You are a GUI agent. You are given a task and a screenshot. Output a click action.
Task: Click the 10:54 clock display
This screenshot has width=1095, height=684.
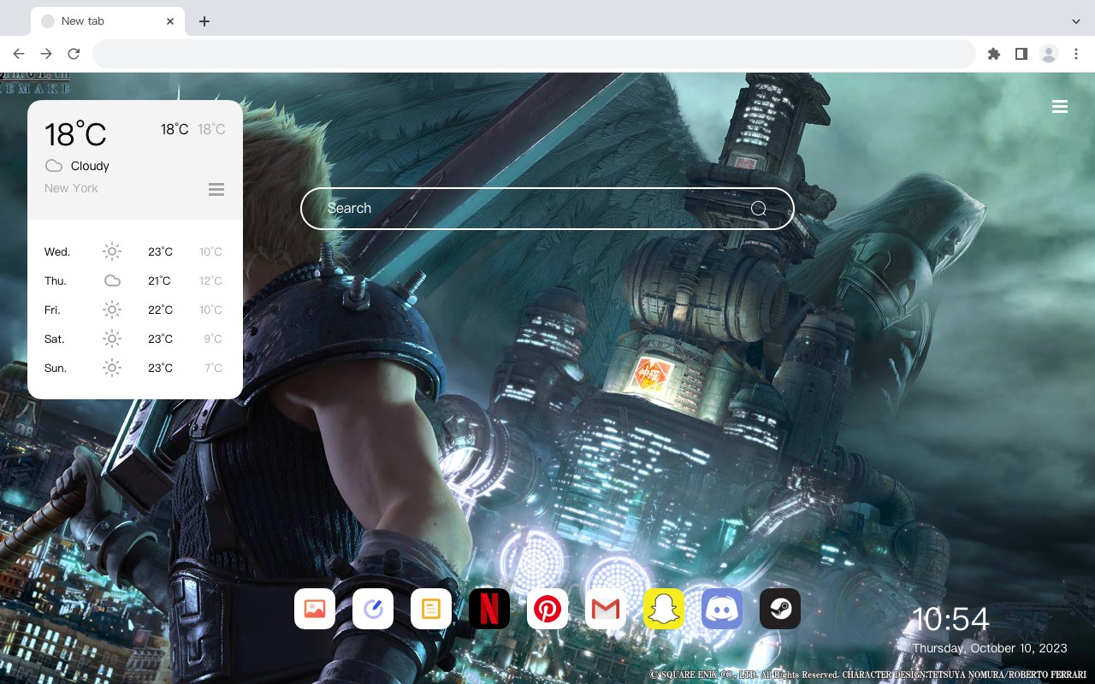950,619
